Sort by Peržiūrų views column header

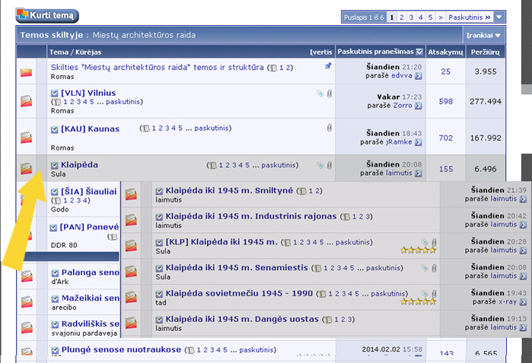pos(484,52)
